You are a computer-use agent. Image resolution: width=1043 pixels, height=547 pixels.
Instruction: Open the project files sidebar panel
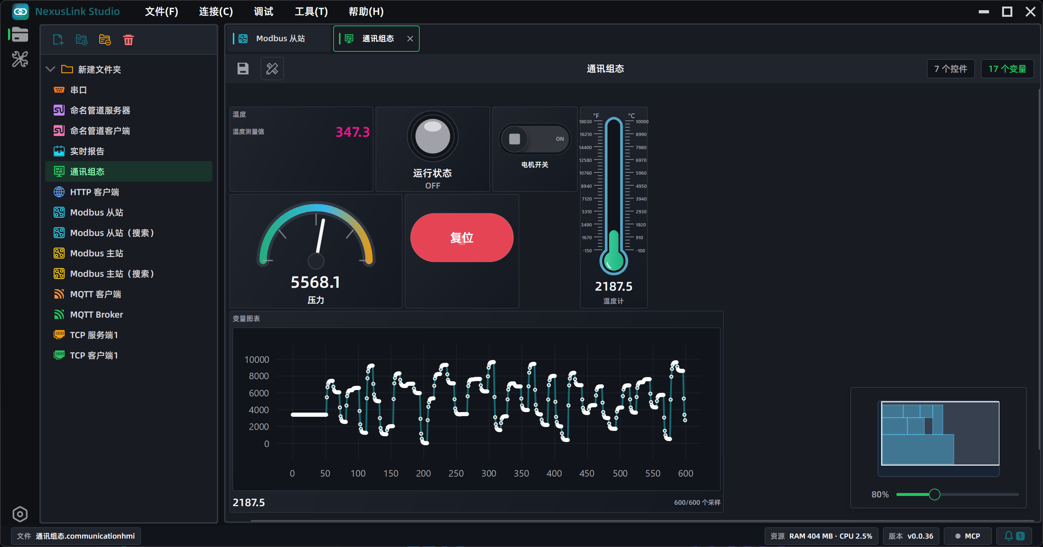tap(20, 34)
